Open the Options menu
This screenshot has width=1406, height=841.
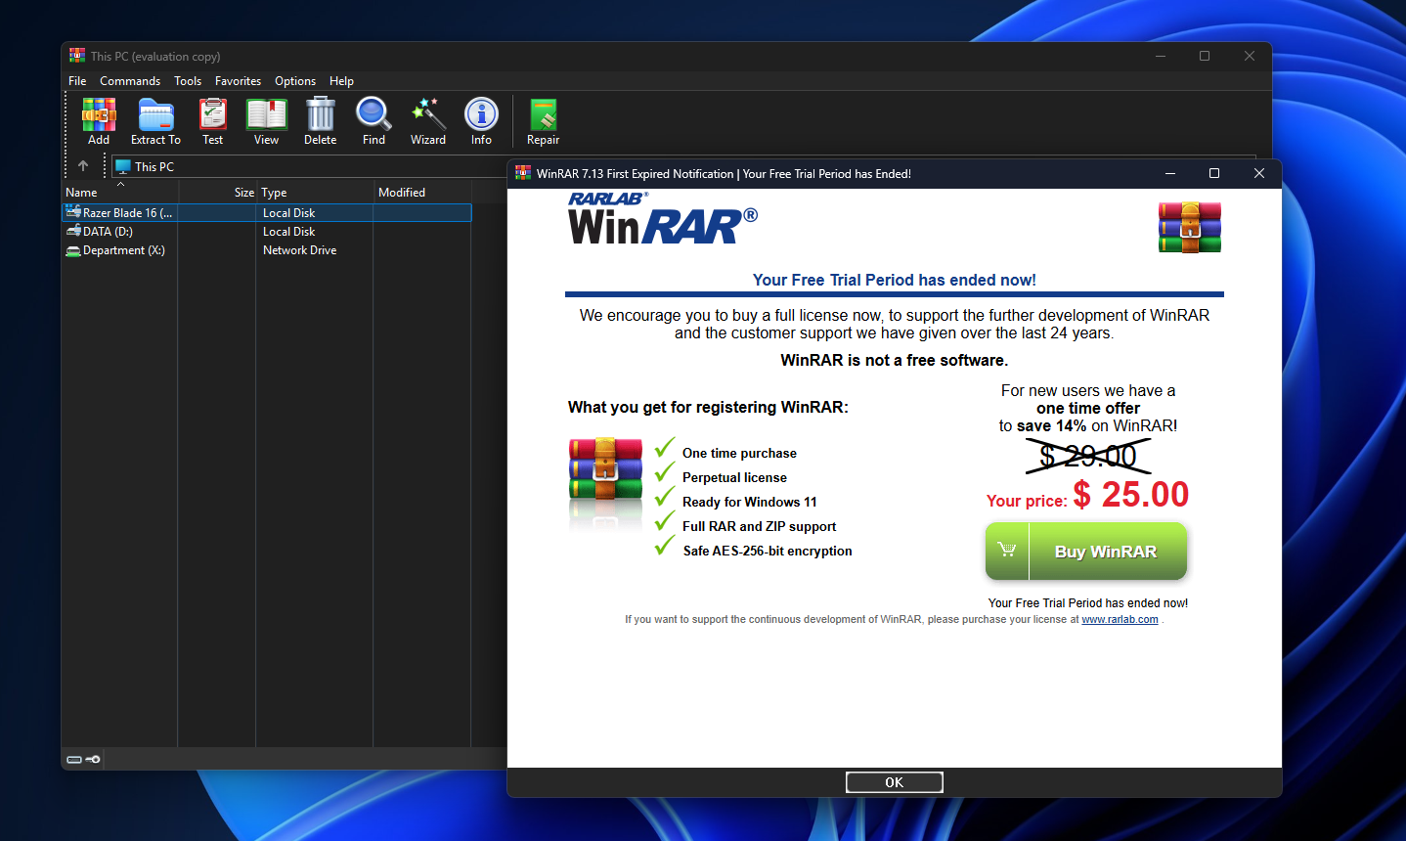click(x=294, y=81)
